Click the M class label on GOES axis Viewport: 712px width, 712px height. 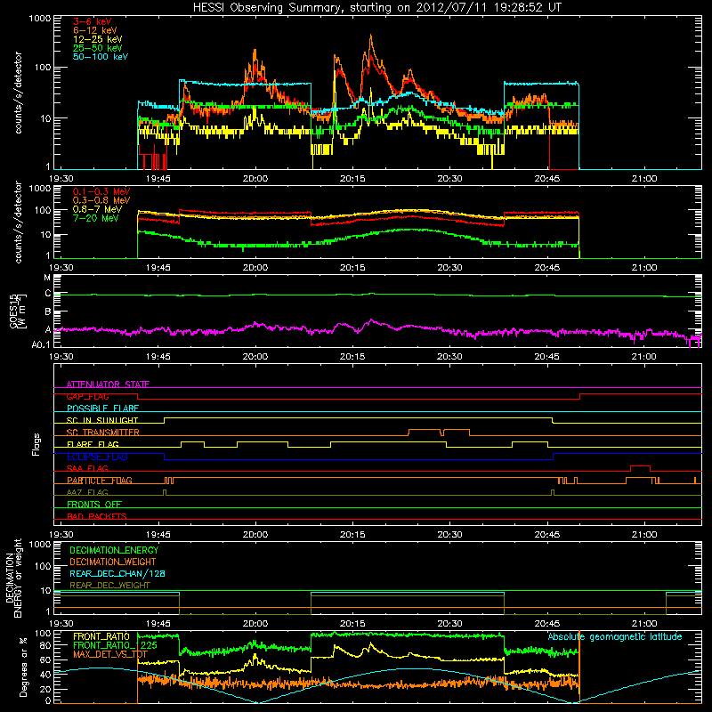(47, 277)
